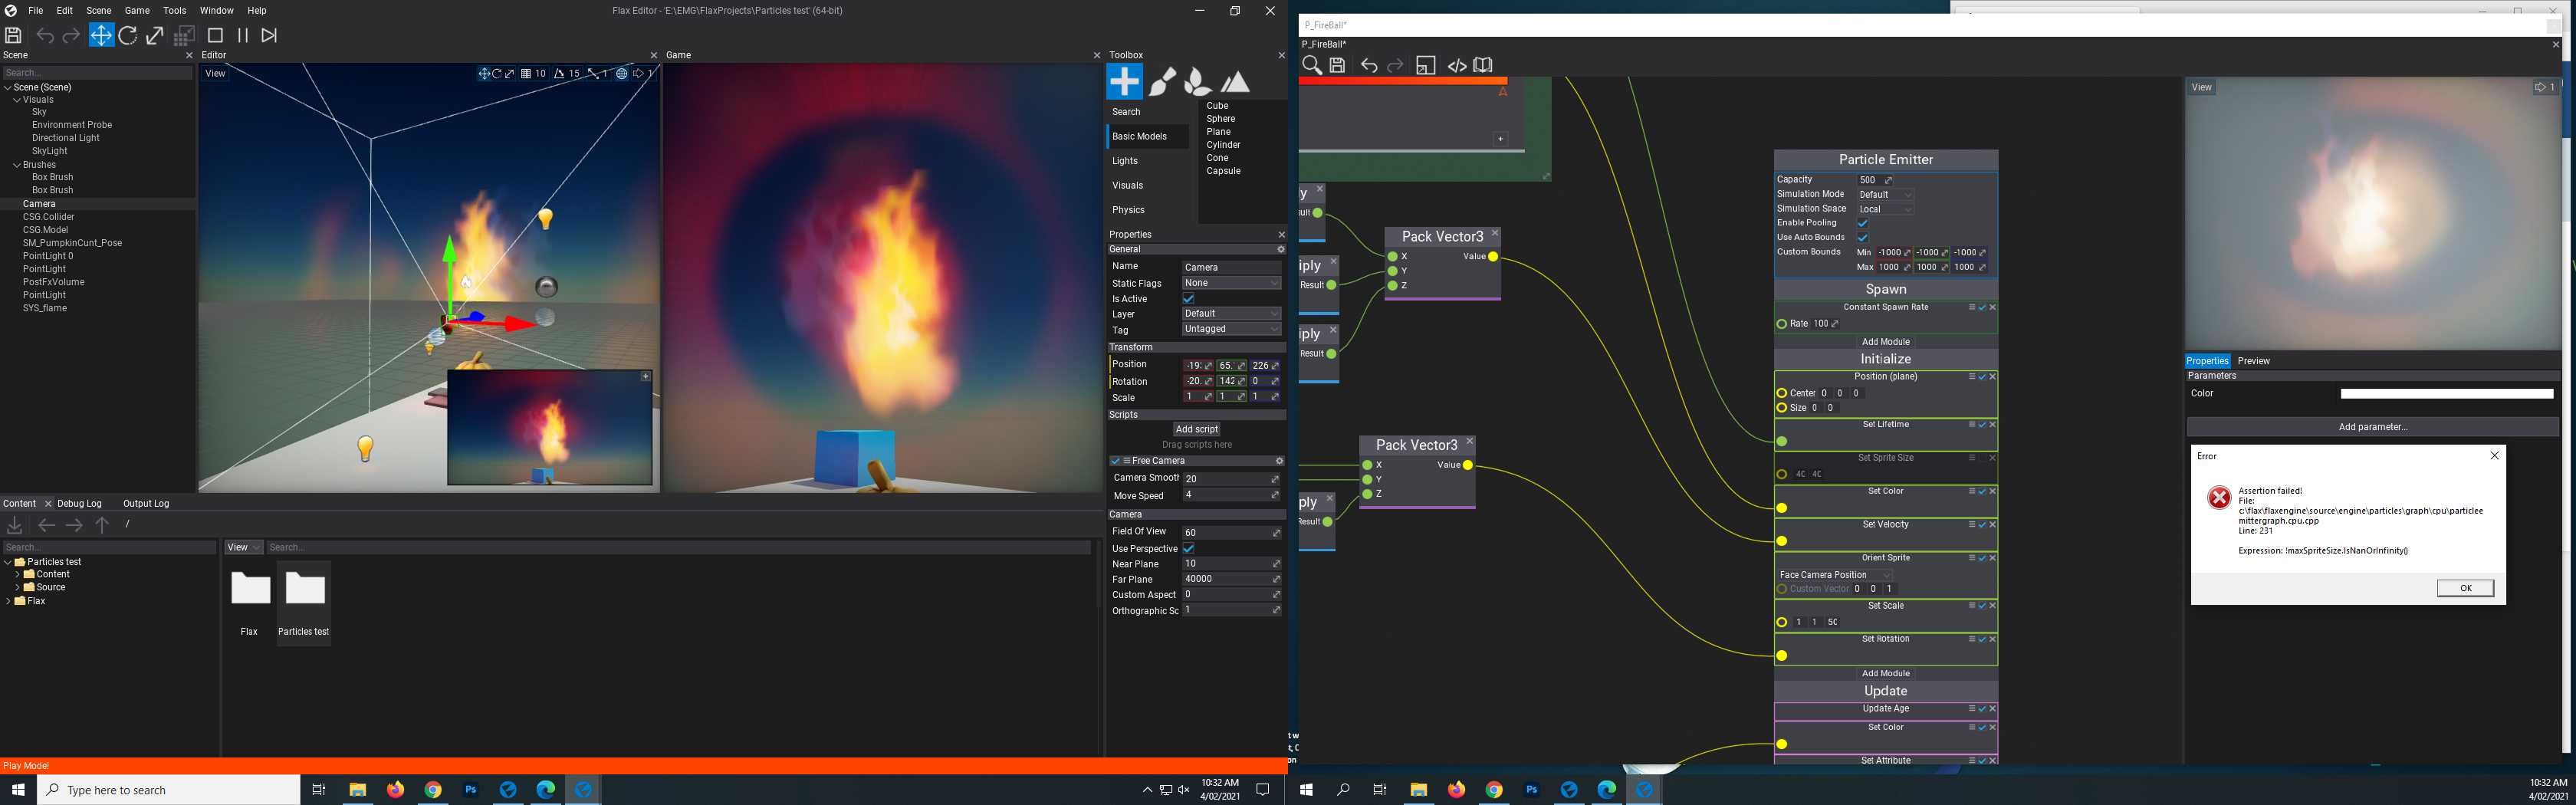2576x805 pixels.
Task: Open docs book icon in P_FireBall toolbar
Action: click(1483, 66)
